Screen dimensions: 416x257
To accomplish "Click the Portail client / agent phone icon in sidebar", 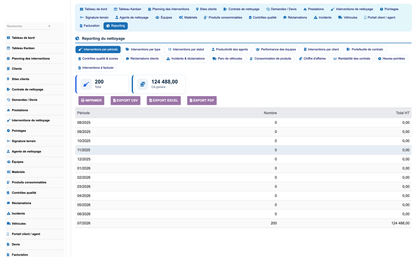I will pos(8,234).
